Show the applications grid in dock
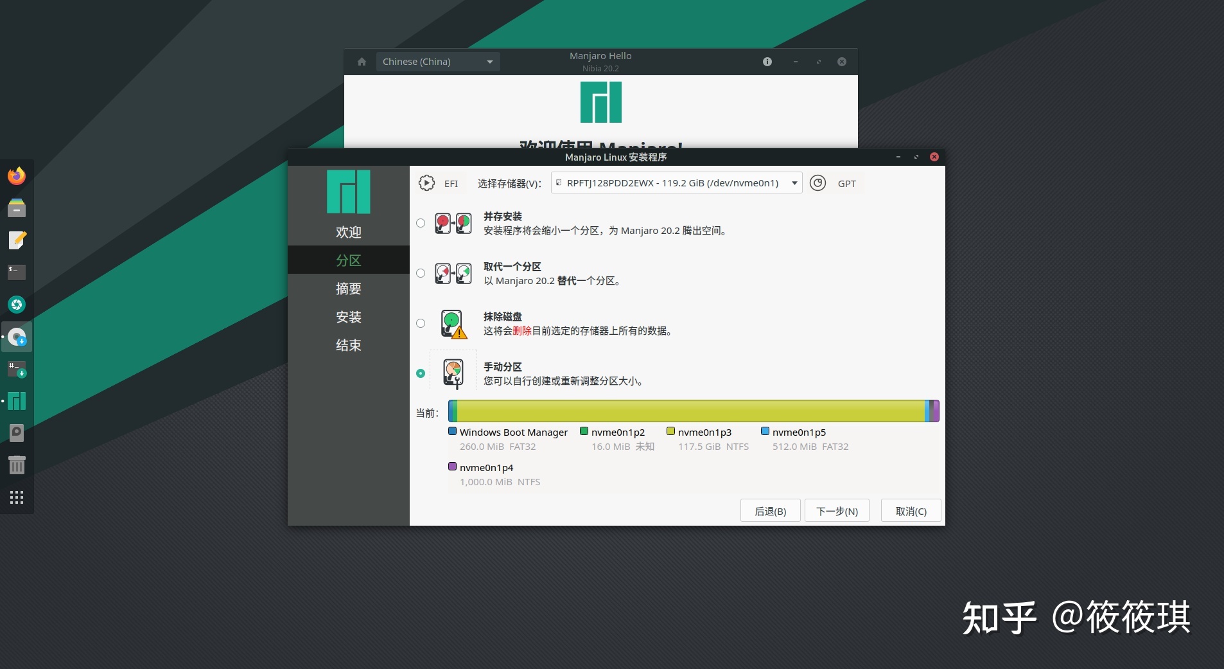 click(x=17, y=497)
